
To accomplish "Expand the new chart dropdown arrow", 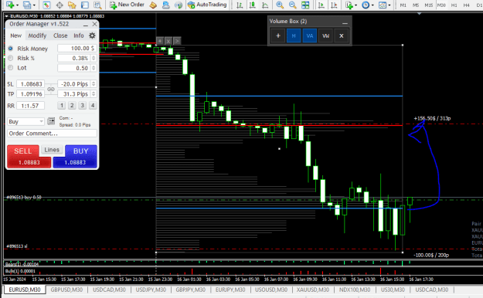I will pyautogui.click(x=17, y=5).
